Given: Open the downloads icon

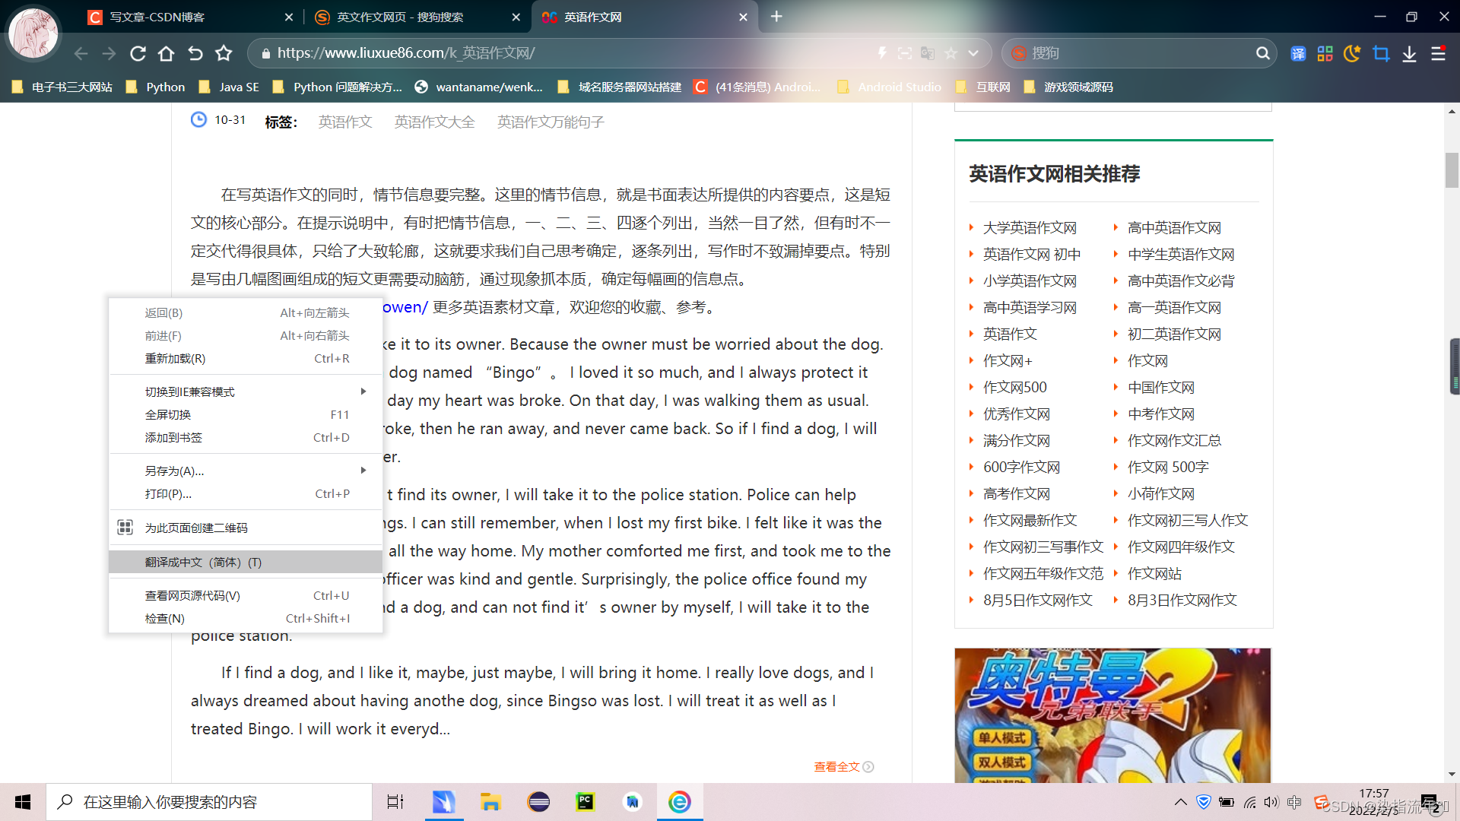Looking at the screenshot, I should tap(1409, 53).
